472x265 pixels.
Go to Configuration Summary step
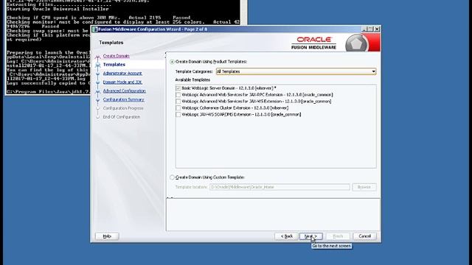pos(123,99)
